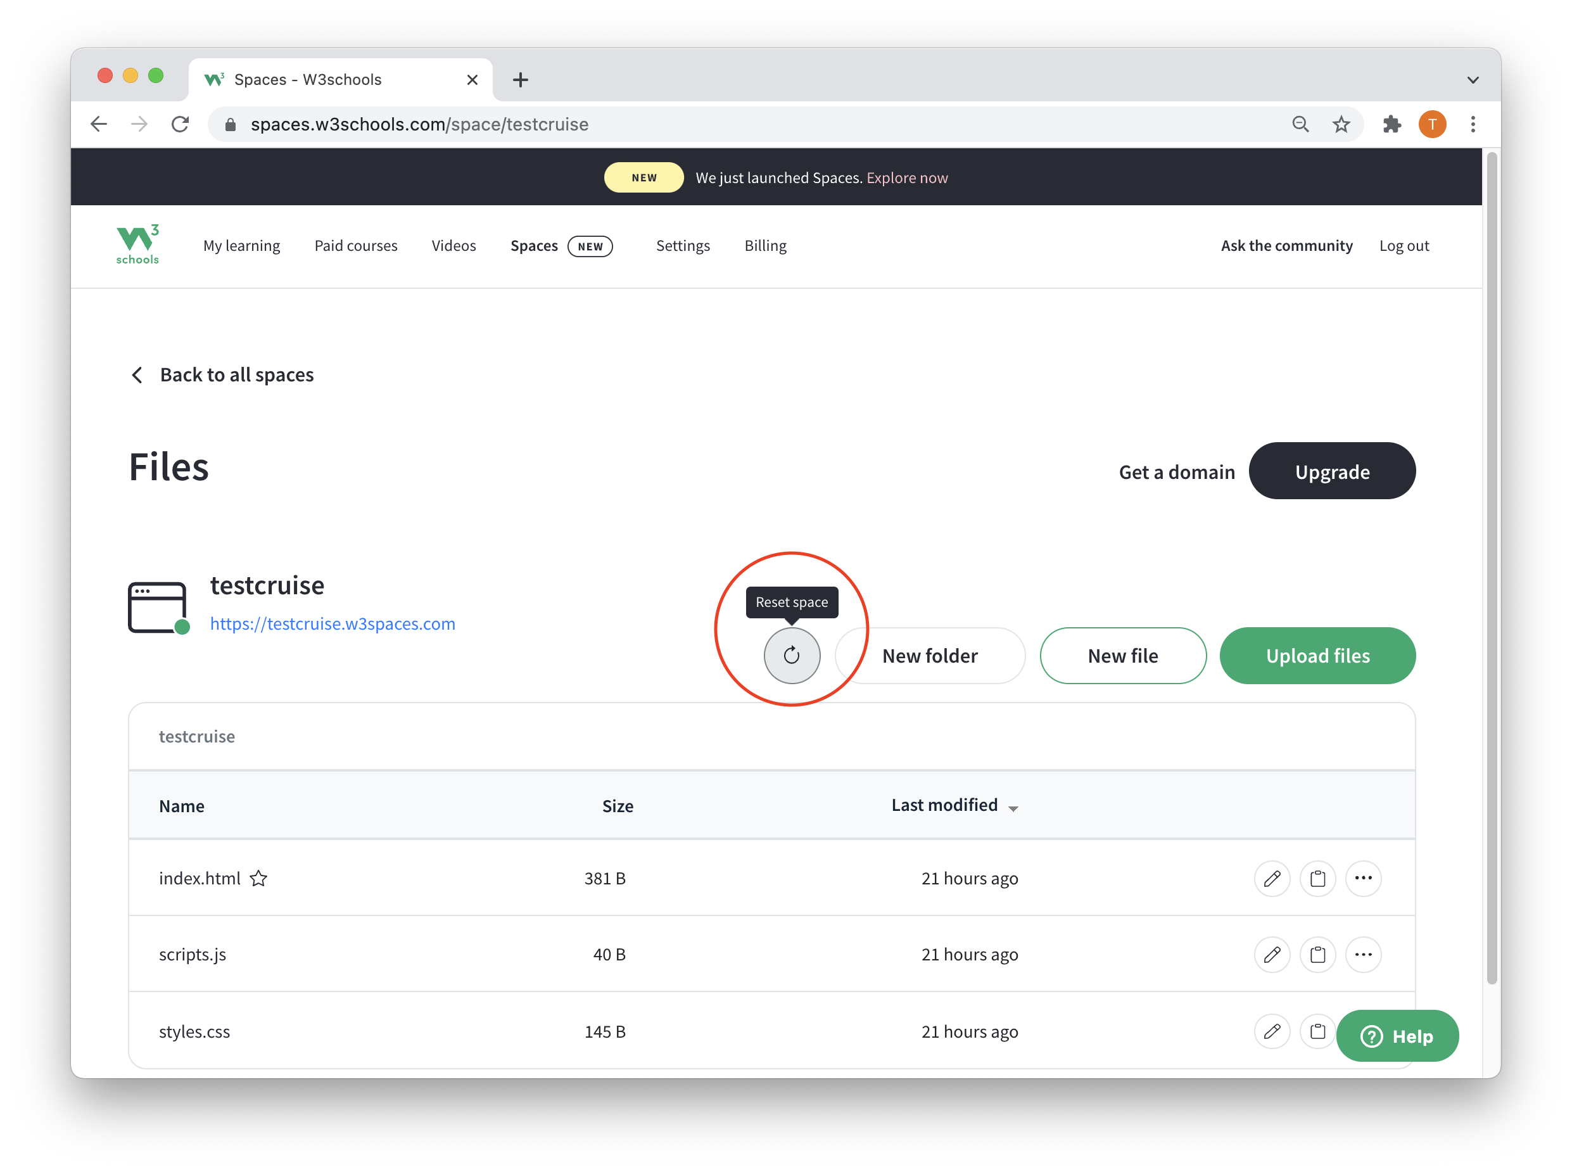
Task: Open Chrome extensions puzzle icon
Action: pos(1391,124)
